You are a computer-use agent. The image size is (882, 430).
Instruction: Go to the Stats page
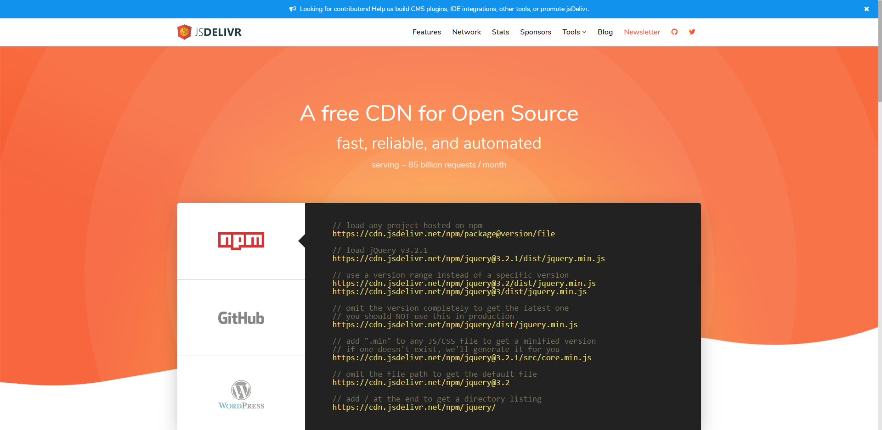[x=500, y=32]
